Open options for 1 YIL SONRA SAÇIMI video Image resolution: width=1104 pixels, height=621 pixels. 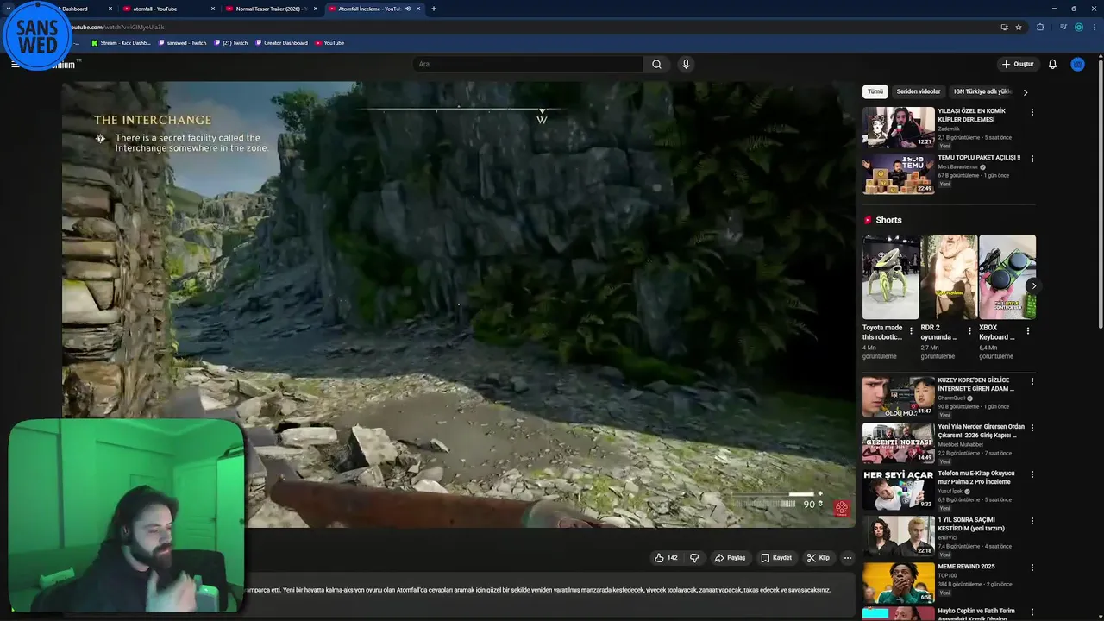click(x=1032, y=521)
